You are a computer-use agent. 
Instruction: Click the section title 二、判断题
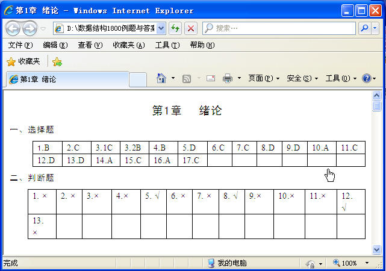32,178
